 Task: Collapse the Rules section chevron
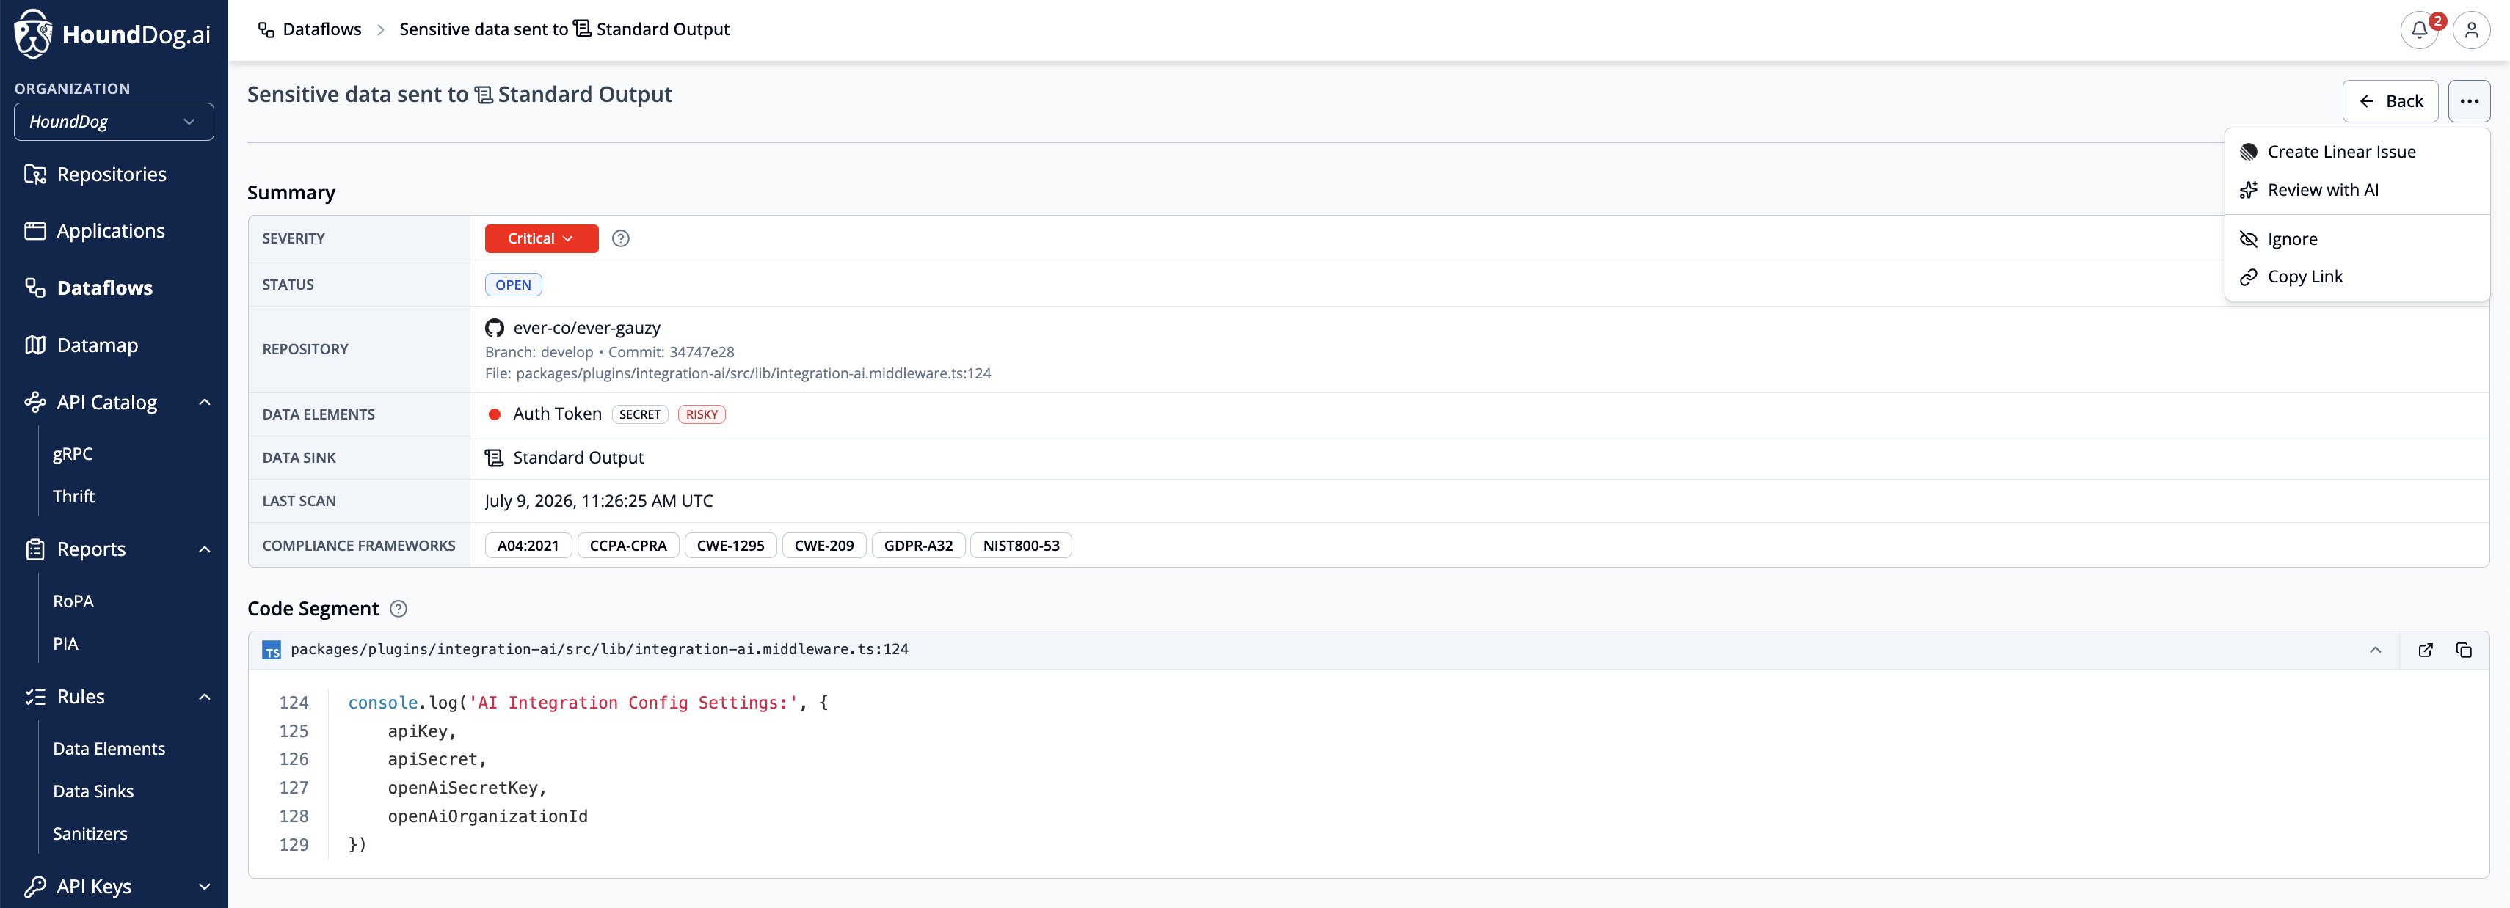coord(205,697)
